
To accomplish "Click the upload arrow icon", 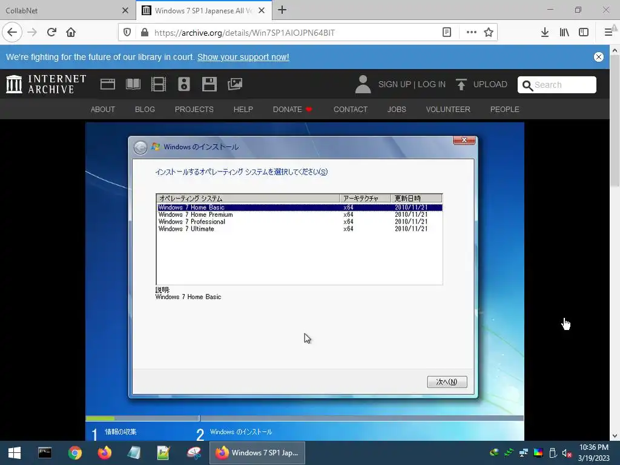I will [461, 84].
